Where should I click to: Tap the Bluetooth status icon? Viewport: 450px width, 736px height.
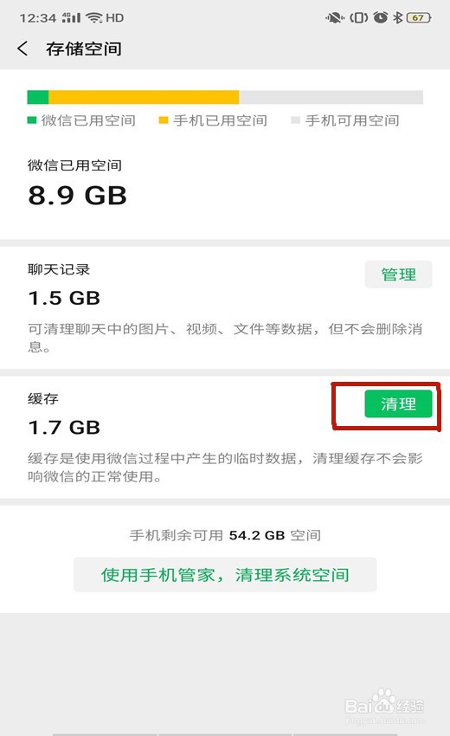point(397,18)
